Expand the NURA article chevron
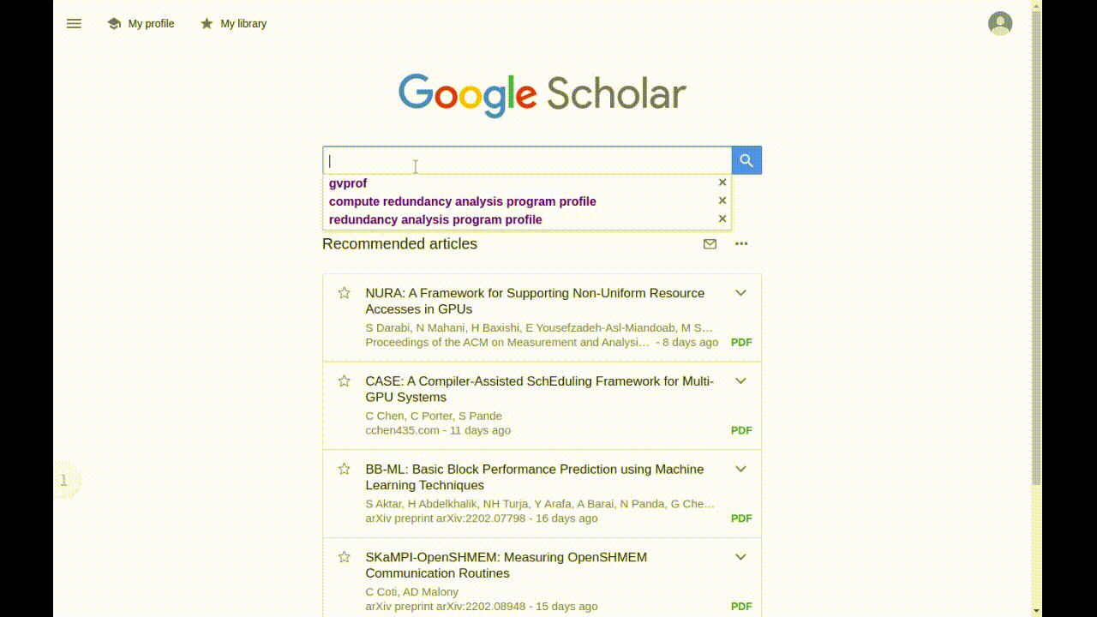 point(740,293)
